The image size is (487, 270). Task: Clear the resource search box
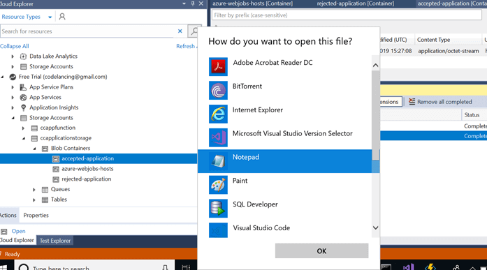click(x=180, y=31)
